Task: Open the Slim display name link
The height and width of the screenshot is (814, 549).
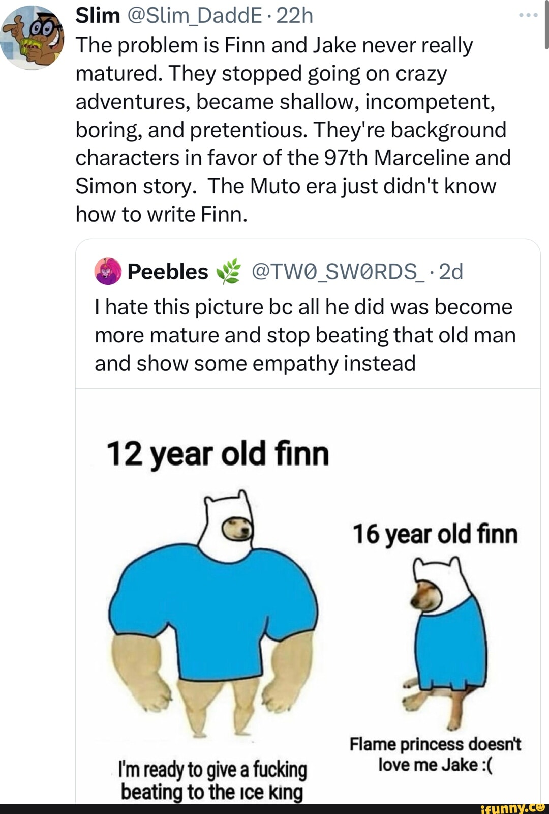Action: pos(98,16)
